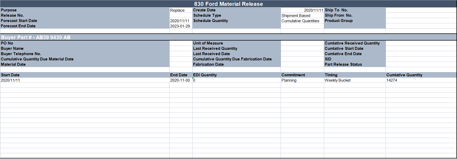The width and height of the screenshot is (457, 159).
Task: Select the 'Schedule Quantity' label
Action: 236,21
